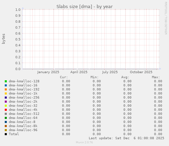The width and height of the screenshot is (169, 146).
Task: Click the dark green dma-kmalloc-64 swatch
Action: tap(6, 118)
